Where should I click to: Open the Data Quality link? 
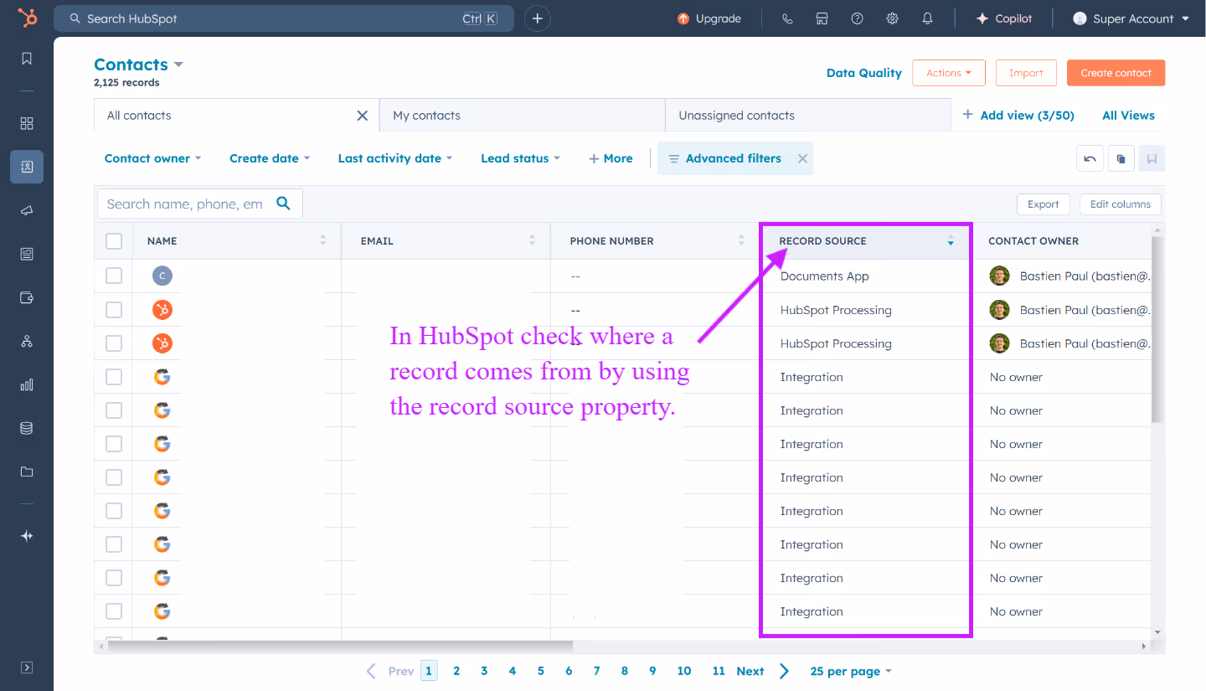point(863,73)
